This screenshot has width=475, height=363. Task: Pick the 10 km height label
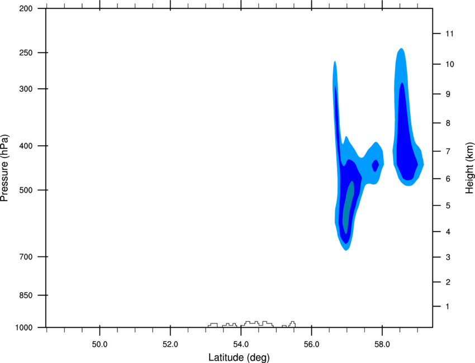[x=449, y=64]
